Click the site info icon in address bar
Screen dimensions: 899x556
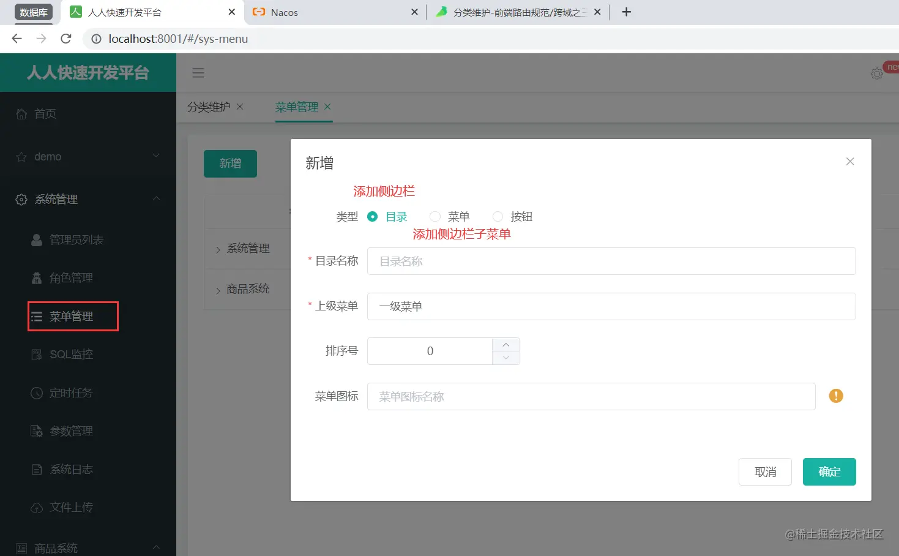tap(96, 39)
